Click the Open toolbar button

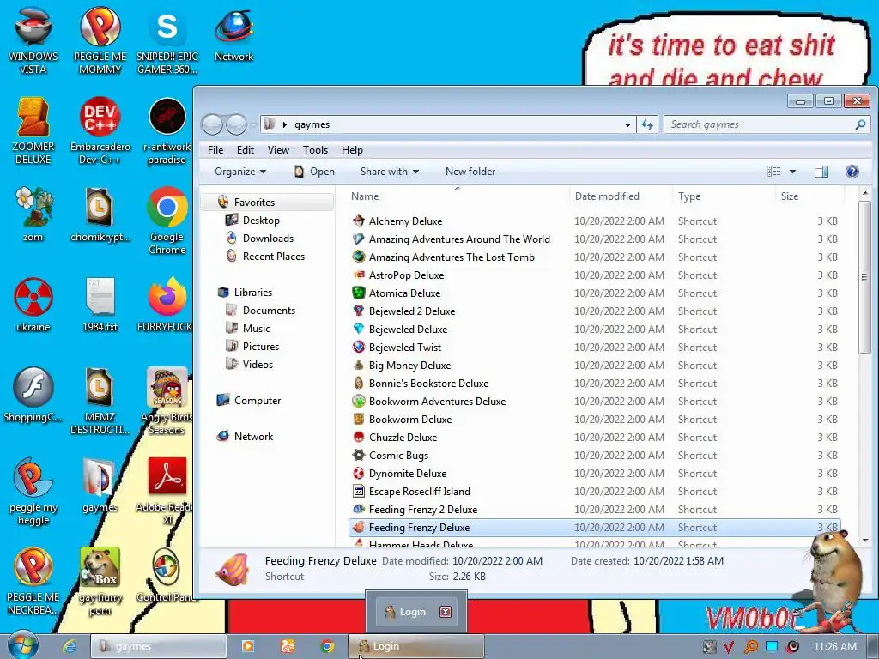coord(314,172)
